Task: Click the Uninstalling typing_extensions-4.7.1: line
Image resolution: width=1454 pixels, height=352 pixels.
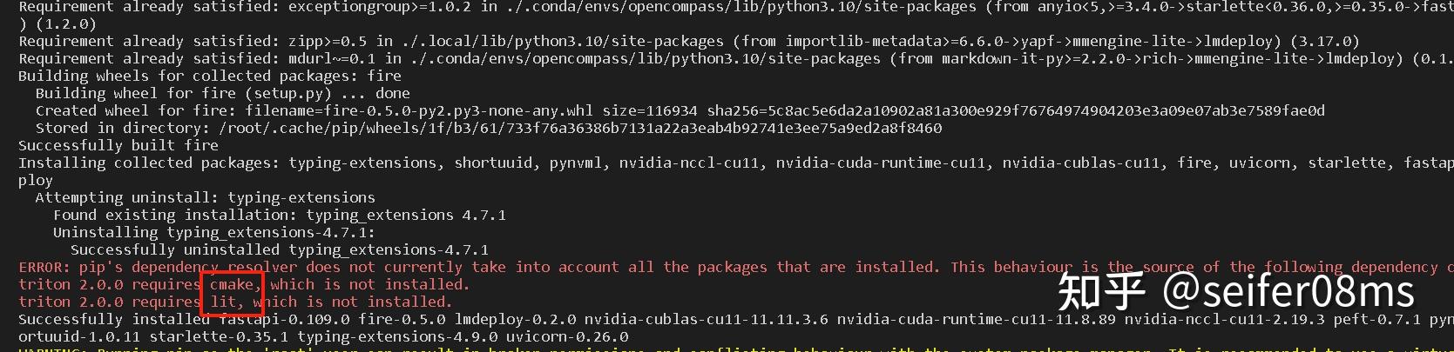Action: coord(213,232)
